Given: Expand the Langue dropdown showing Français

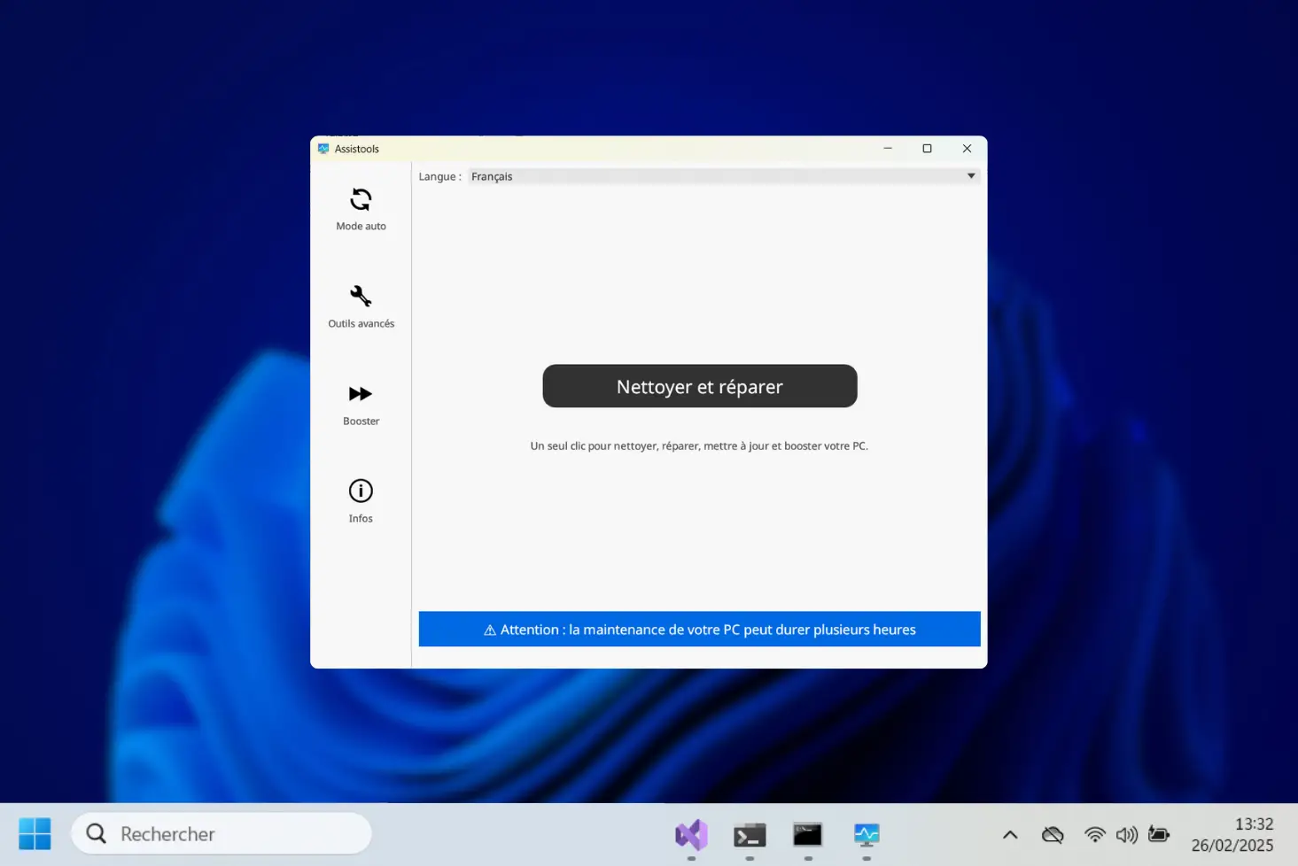Looking at the screenshot, I should 724,176.
